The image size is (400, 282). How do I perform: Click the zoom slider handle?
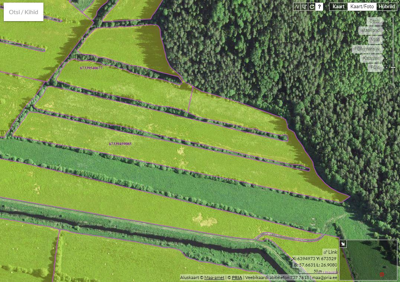(393, 67)
